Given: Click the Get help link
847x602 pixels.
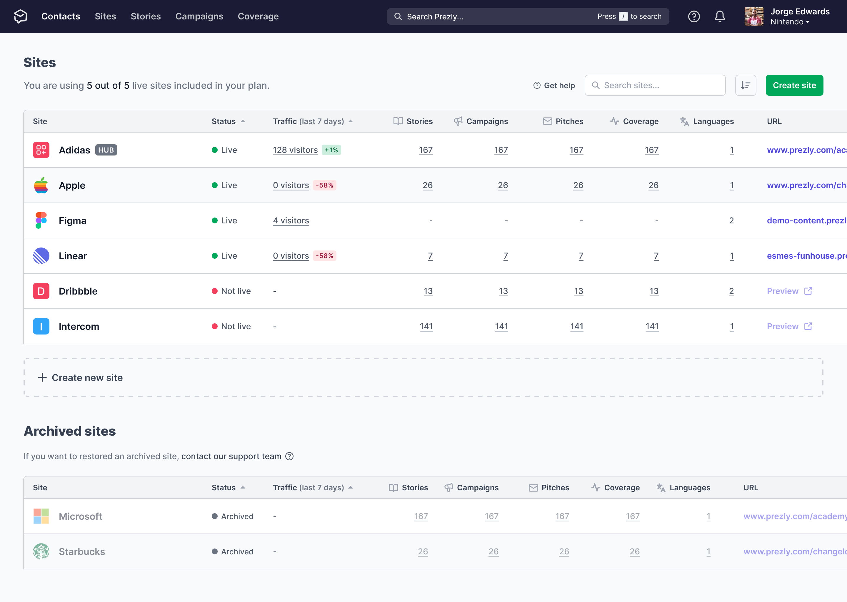Looking at the screenshot, I should tap(554, 85).
